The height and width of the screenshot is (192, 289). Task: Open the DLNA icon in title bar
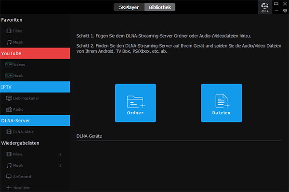point(265,7)
